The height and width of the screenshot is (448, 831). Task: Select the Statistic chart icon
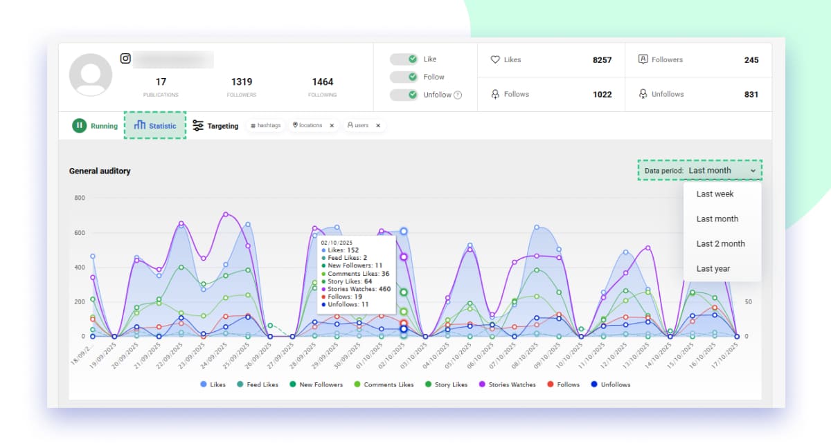[141, 125]
